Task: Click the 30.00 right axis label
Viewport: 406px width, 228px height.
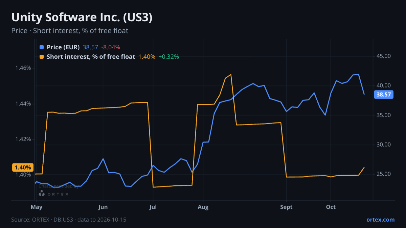Action: 384,145
